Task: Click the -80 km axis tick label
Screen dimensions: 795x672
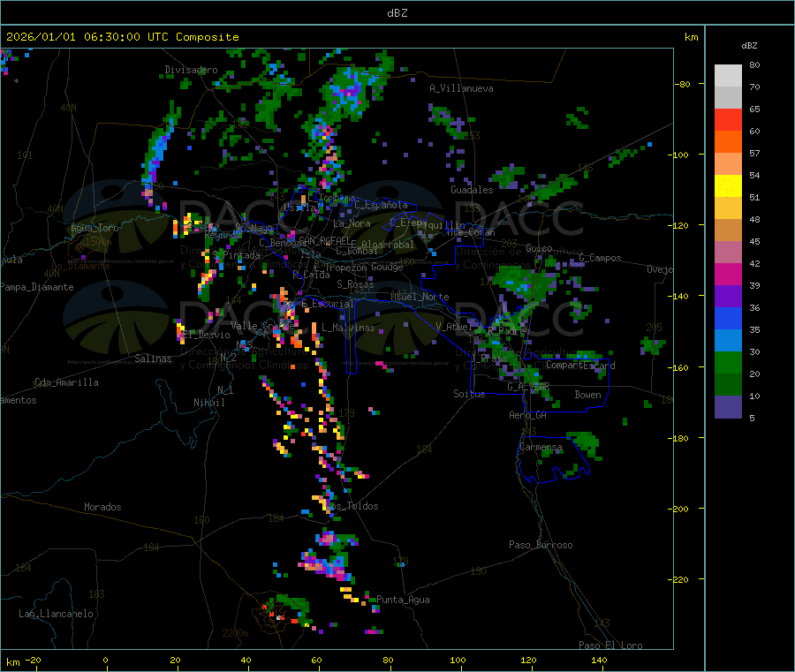Action: (x=683, y=84)
